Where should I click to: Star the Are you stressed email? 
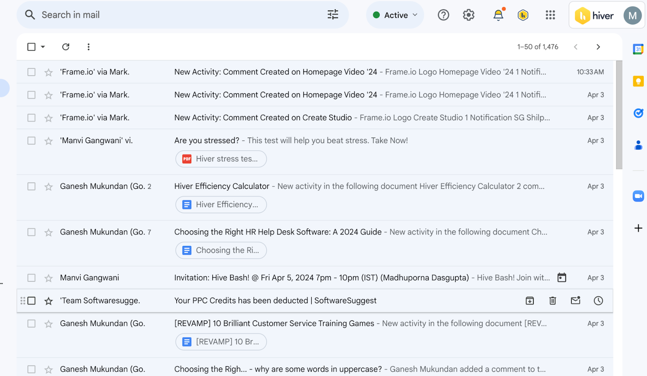pyautogui.click(x=49, y=141)
